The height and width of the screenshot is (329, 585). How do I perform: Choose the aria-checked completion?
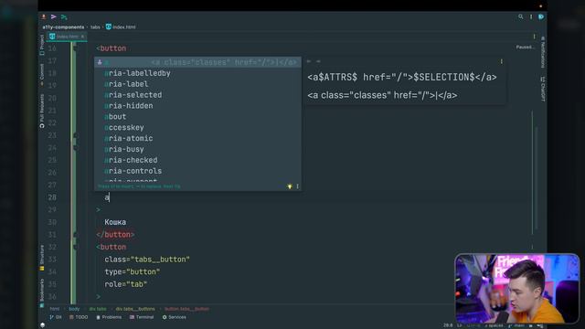point(197,160)
